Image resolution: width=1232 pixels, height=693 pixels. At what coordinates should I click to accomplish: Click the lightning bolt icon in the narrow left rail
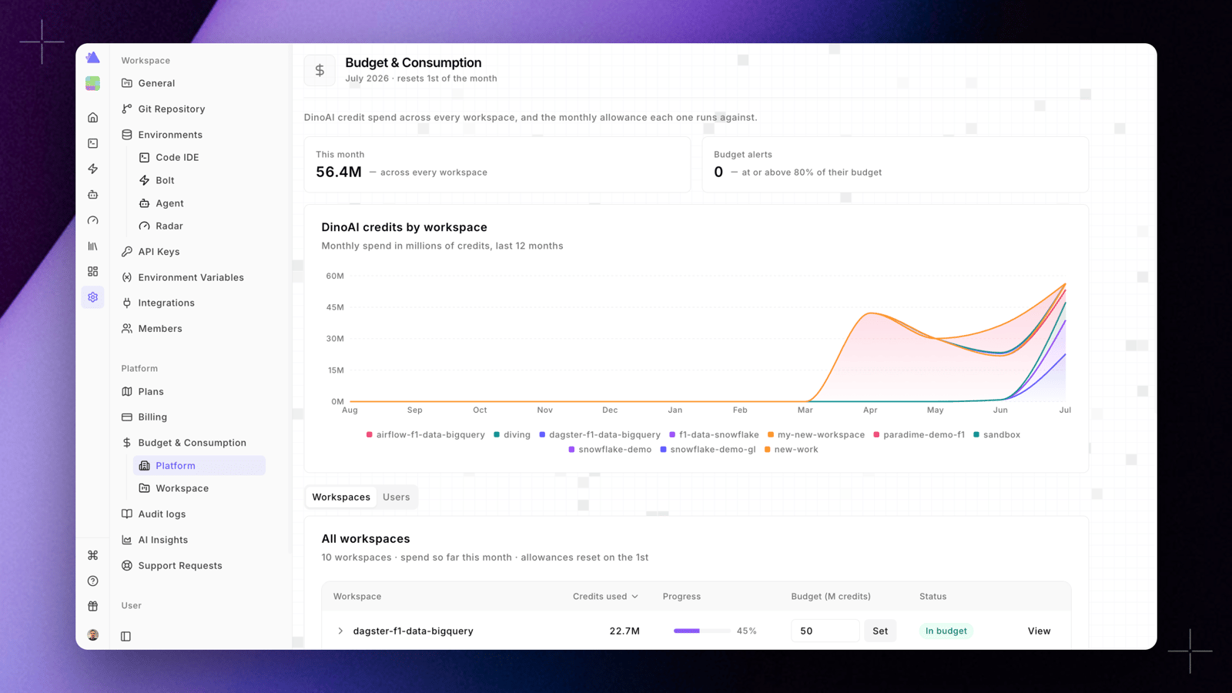click(92, 169)
